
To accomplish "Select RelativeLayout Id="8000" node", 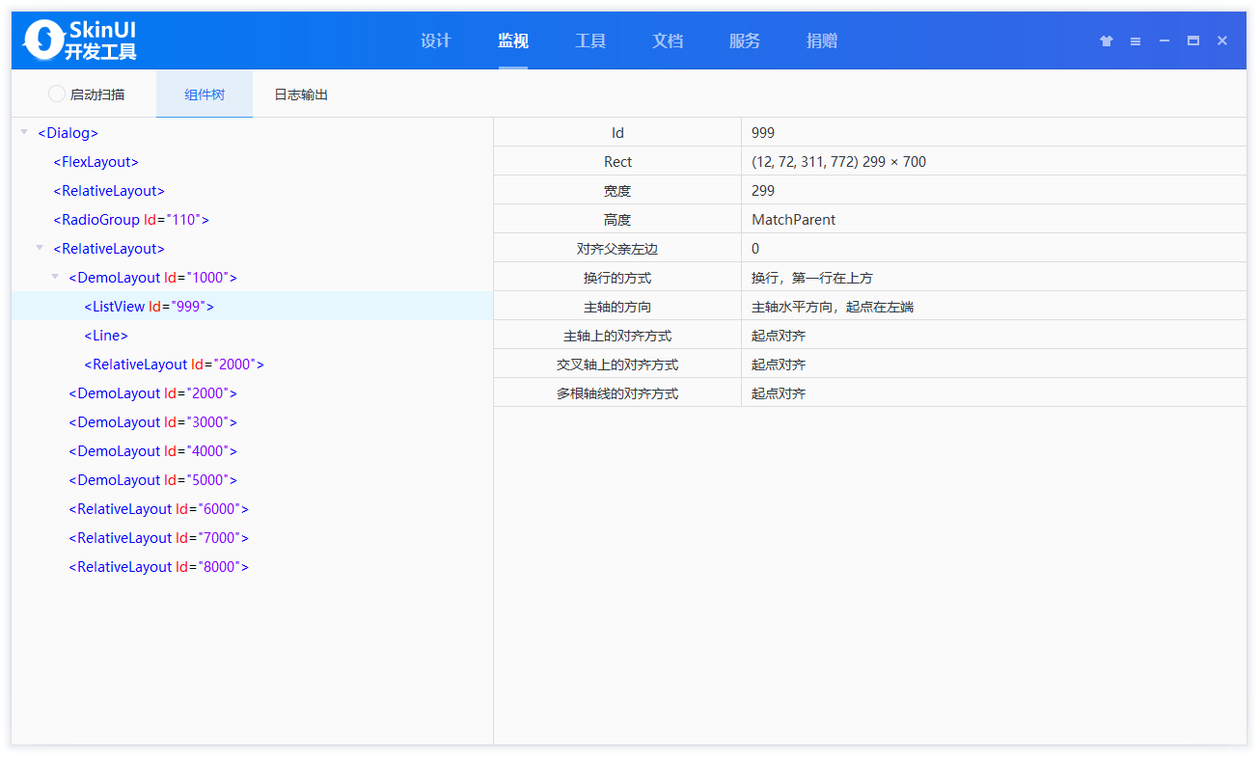I will [x=158, y=567].
